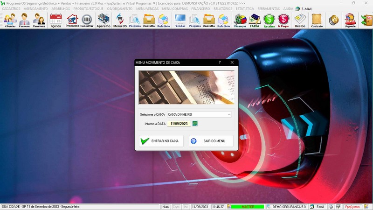Click Relatório printer icon left of Finanças

pyautogui.click(x=224, y=21)
